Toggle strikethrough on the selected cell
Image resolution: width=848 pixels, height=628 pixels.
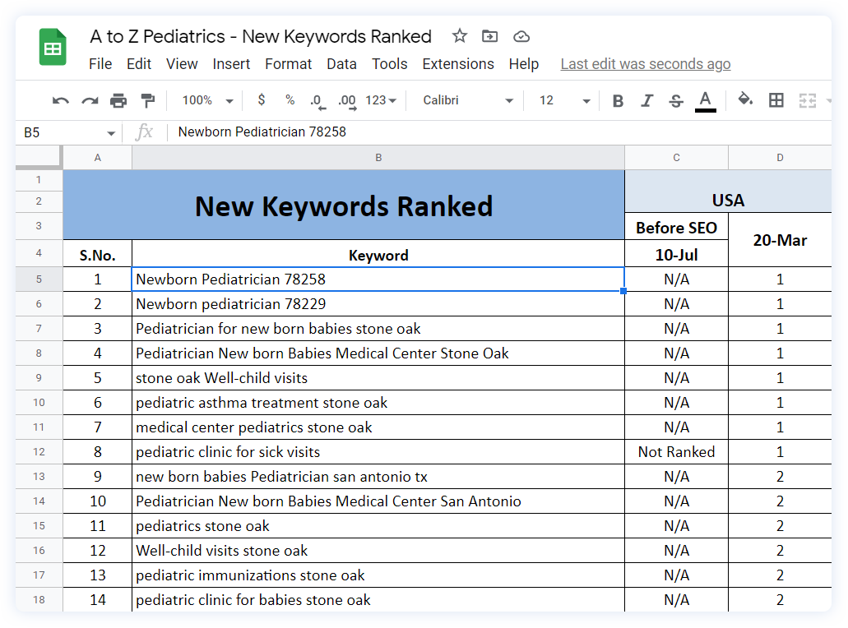point(675,99)
